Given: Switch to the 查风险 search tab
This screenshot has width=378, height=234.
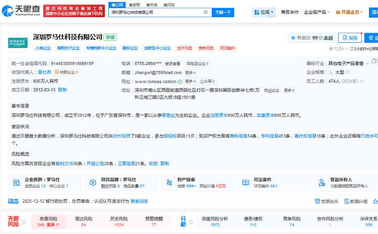Looking at the screenshot, I should (169, 5).
